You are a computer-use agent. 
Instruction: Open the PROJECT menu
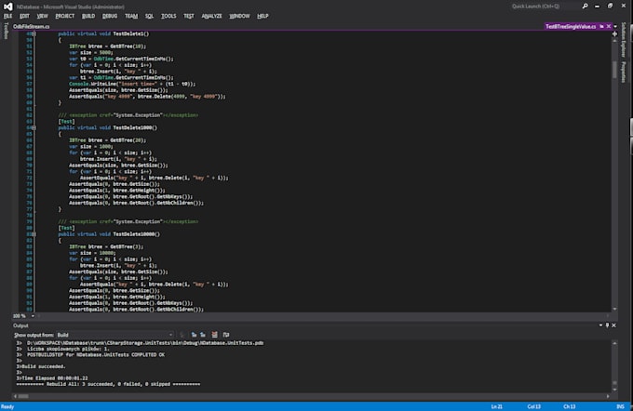pyautogui.click(x=65, y=16)
